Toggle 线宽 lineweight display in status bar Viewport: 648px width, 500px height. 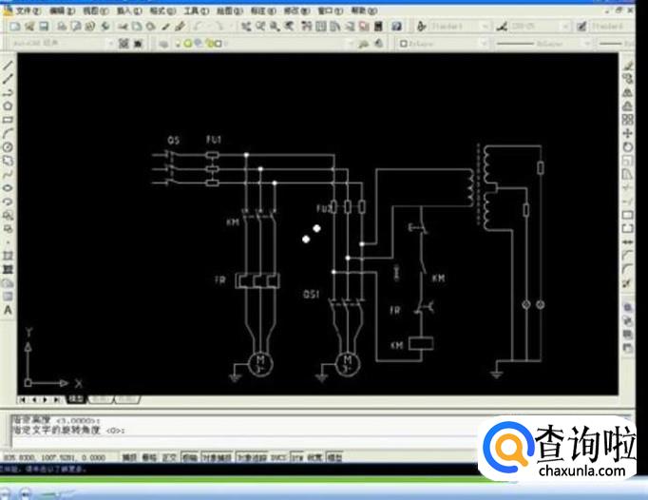coord(314,457)
